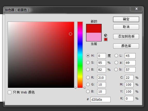Select the L lightness radio button

pos(116,56)
